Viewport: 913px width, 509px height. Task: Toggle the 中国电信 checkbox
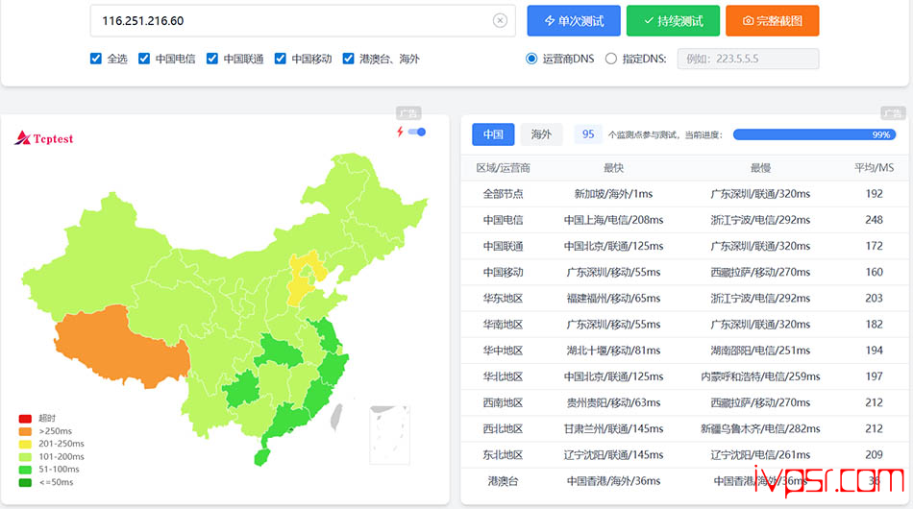coord(144,59)
